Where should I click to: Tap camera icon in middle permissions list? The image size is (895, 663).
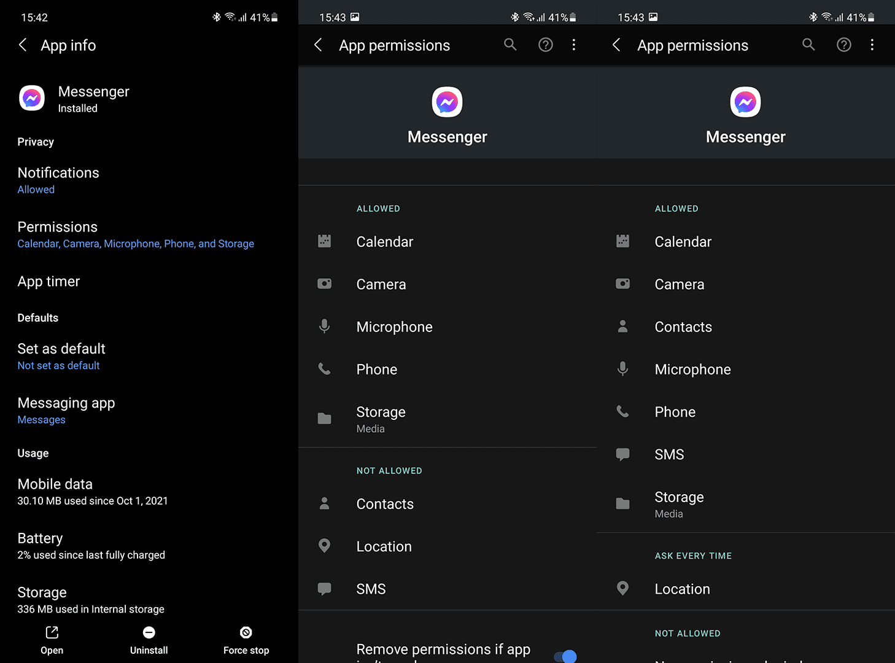(325, 284)
